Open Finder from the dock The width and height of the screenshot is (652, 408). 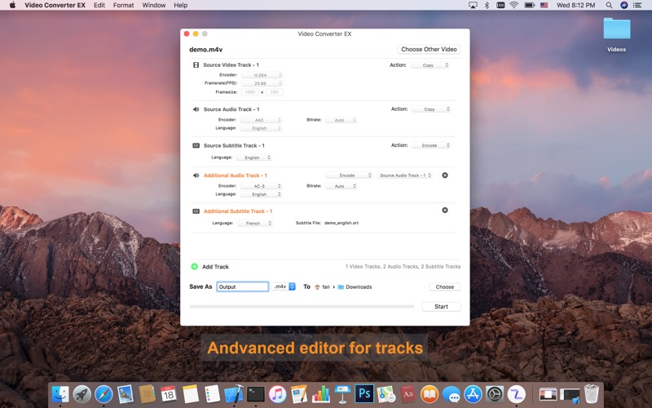[x=60, y=394]
